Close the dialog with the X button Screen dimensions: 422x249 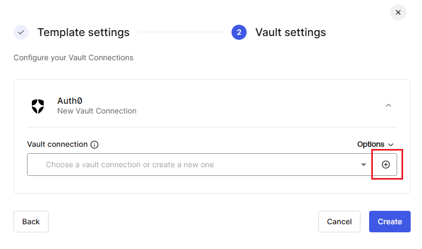click(x=398, y=12)
